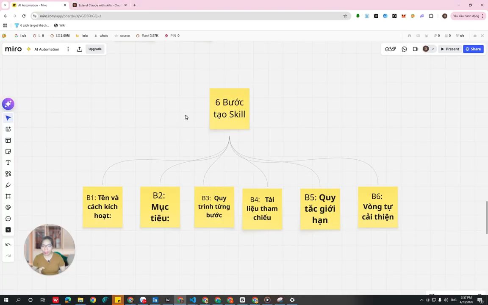Open Visual Studio Code from taskbar

point(193,300)
